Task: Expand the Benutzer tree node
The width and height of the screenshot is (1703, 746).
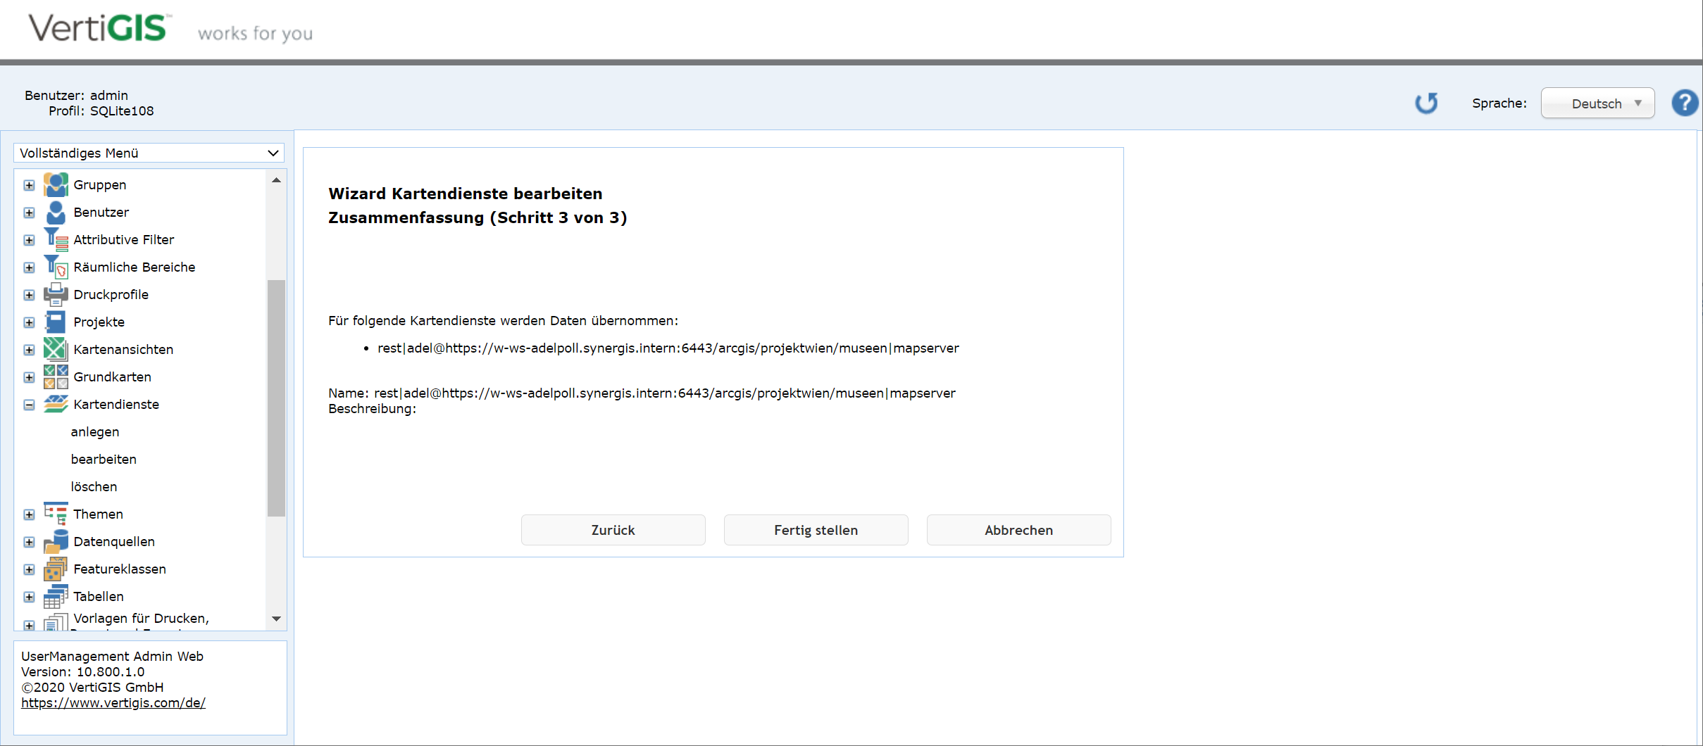Action: pyautogui.click(x=29, y=213)
